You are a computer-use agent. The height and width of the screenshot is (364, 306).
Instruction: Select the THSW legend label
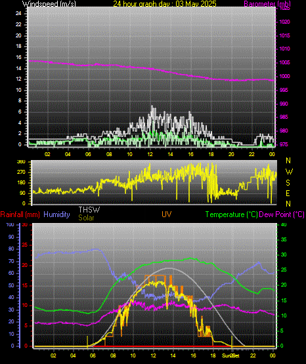(x=89, y=210)
